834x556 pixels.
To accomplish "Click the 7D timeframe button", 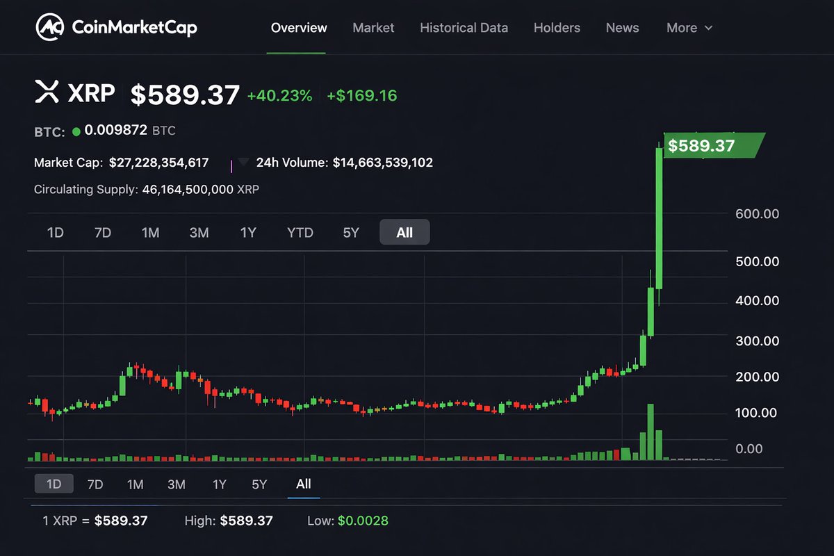I will [x=102, y=233].
